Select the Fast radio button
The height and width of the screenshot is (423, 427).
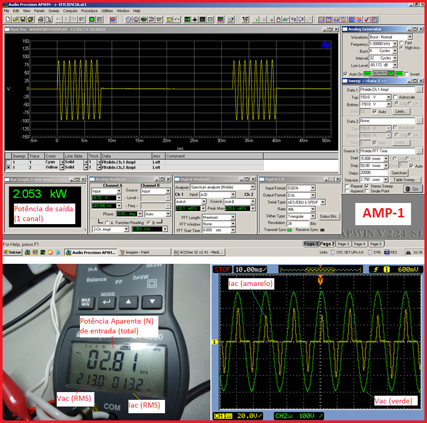(401, 43)
